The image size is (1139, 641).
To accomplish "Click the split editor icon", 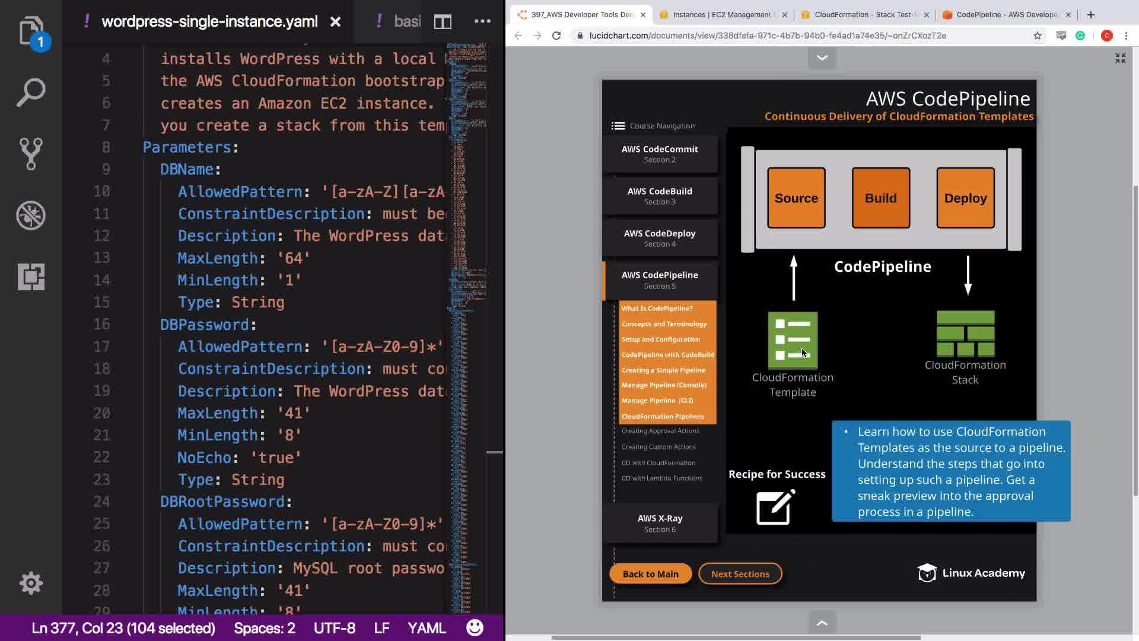I will tap(443, 22).
